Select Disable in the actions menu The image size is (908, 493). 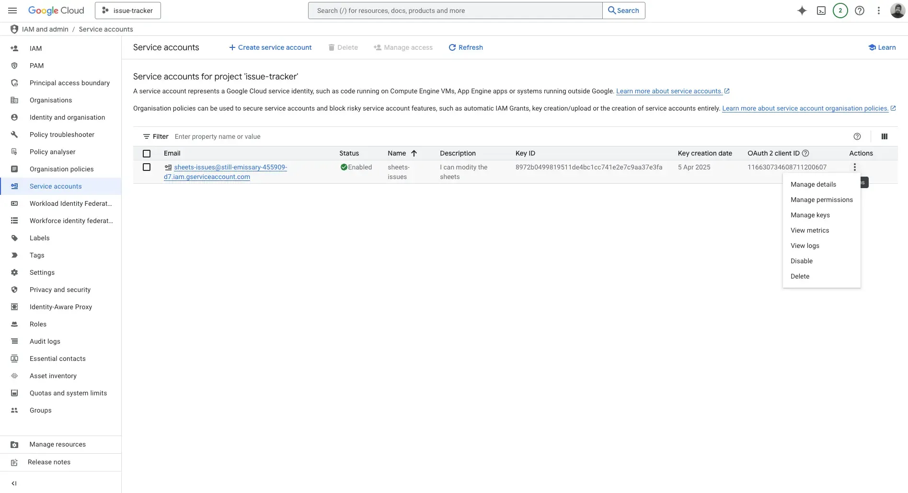point(801,261)
